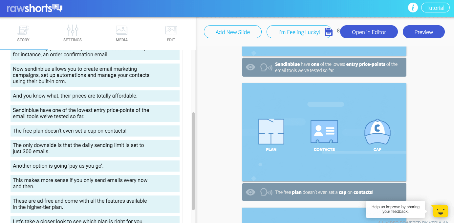Click the story panel vertical scrollbar
This screenshot has height=223, width=454.
(193, 161)
